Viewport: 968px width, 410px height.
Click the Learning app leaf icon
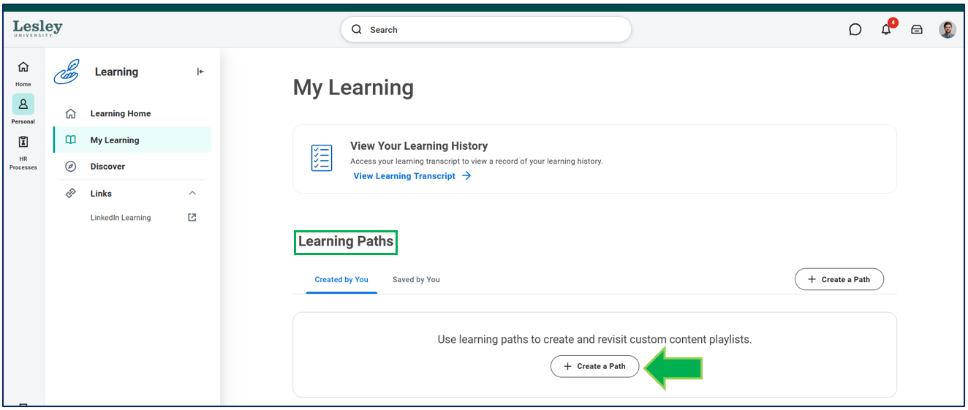(x=67, y=72)
